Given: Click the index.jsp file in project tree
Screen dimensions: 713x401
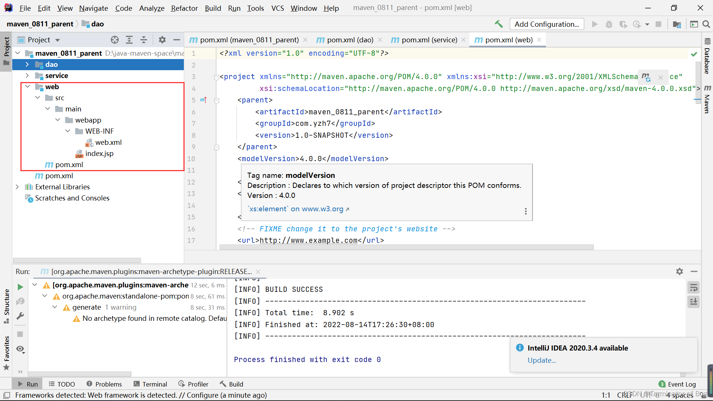Looking at the screenshot, I should (100, 153).
